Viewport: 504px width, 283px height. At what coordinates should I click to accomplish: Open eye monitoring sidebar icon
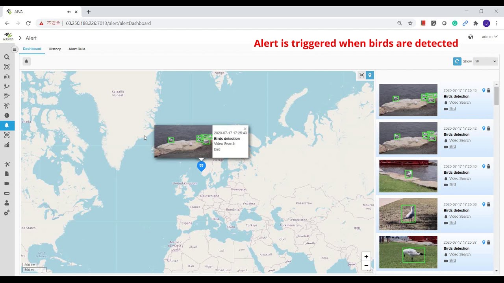point(7,135)
